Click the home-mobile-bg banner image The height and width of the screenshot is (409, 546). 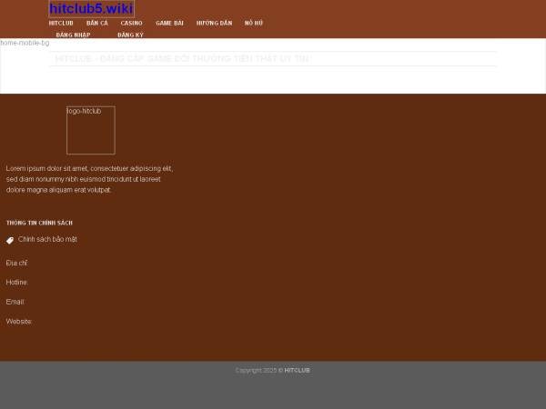point(25,43)
